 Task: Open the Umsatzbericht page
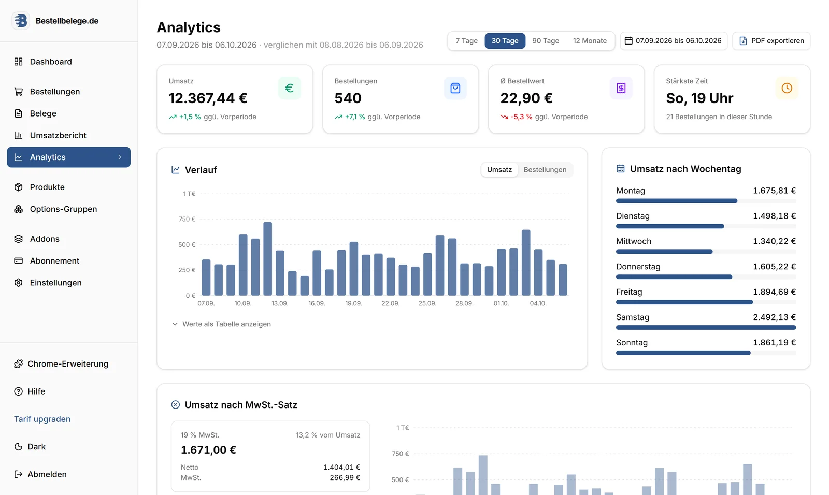(x=69, y=135)
